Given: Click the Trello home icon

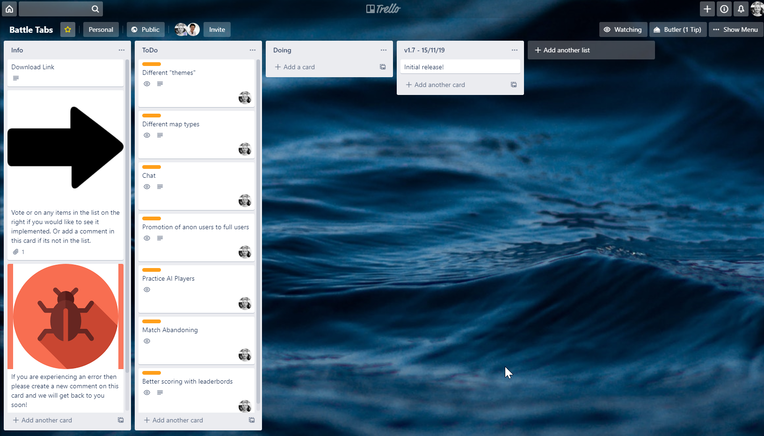Looking at the screenshot, I should tap(9, 9).
